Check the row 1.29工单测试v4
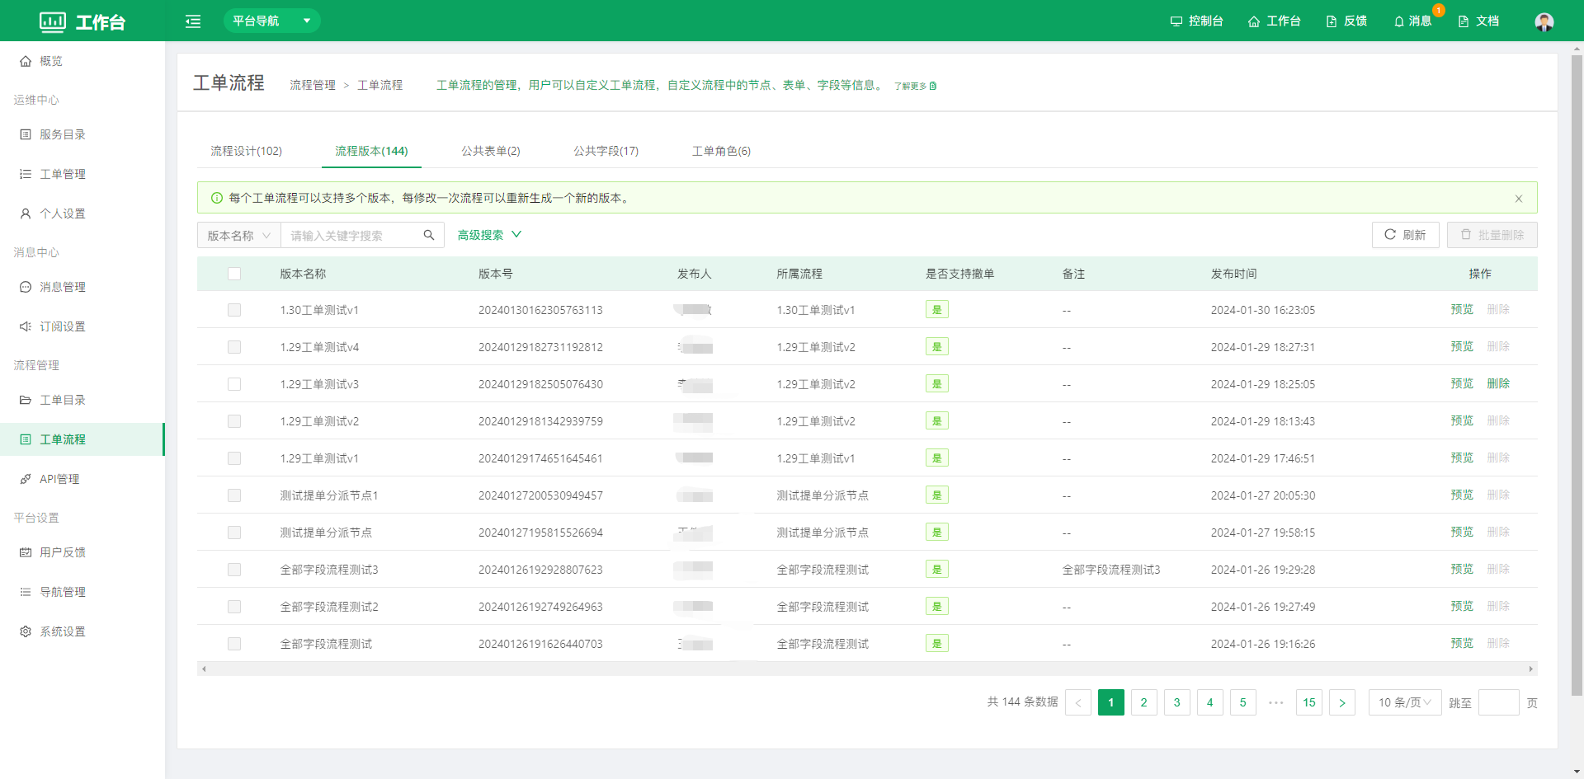The image size is (1584, 779). tap(234, 347)
